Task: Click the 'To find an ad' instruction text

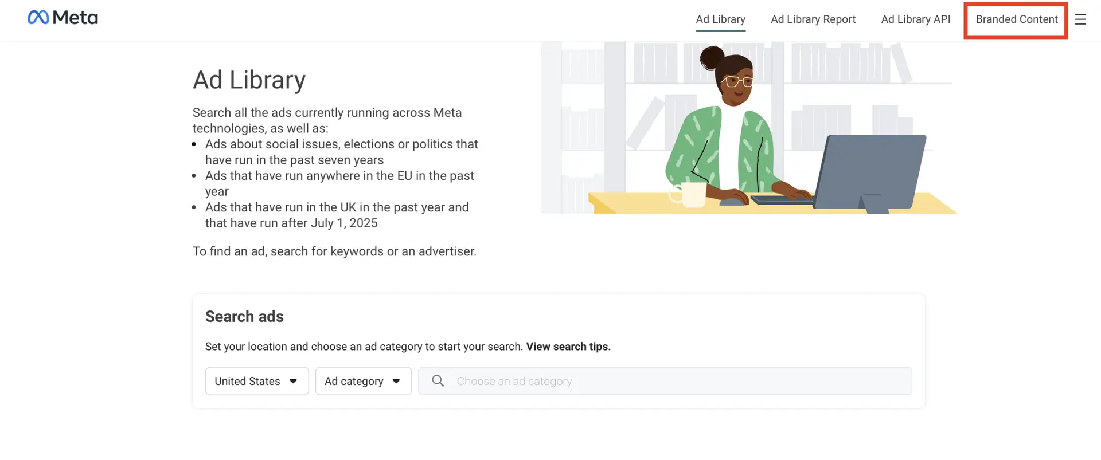Action: pos(334,251)
